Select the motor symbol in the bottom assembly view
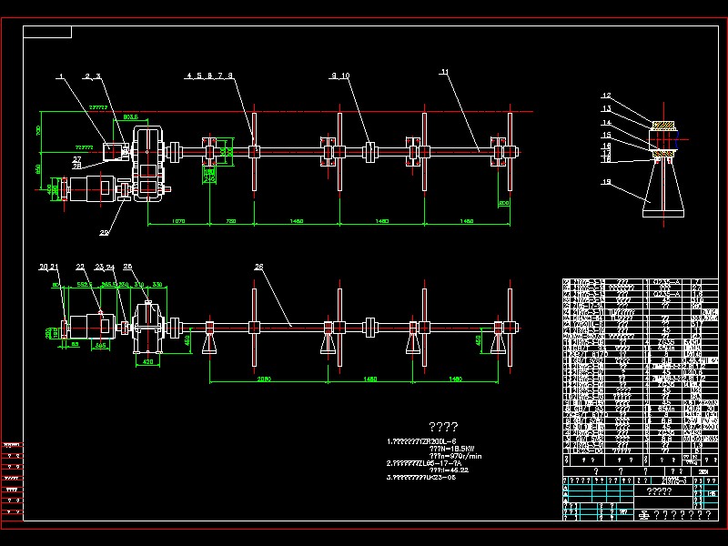The height and width of the screenshot is (546, 728). [86, 326]
